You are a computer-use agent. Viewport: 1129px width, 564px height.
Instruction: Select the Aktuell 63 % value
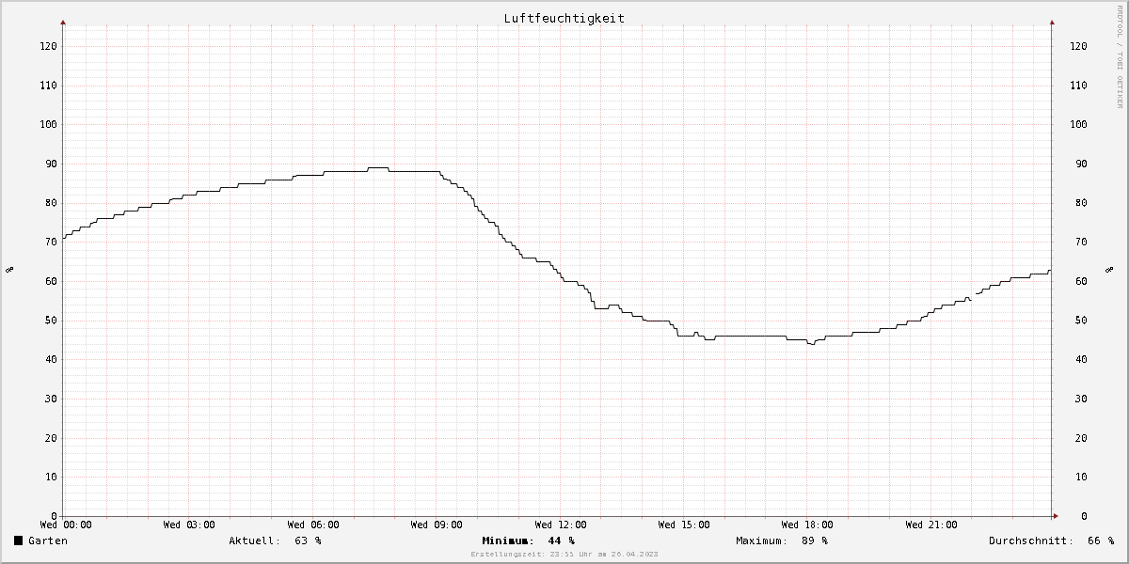point(308,540)
